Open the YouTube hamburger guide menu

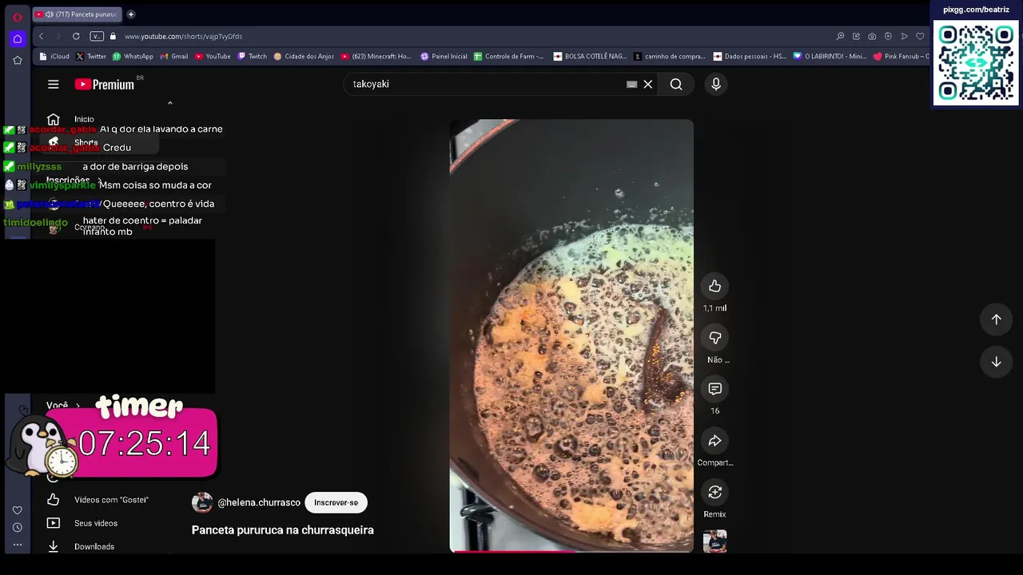pyautogui.click(x=53, y=84)
